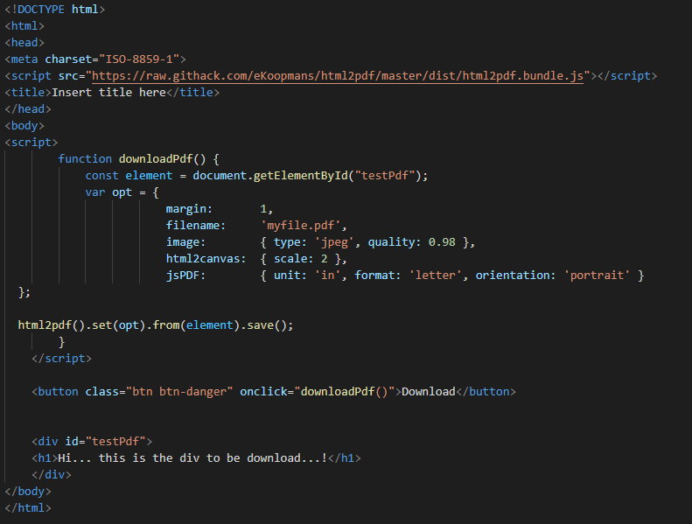Click the image option key
This screenshot has width=692, height=524.
(185, 242)
